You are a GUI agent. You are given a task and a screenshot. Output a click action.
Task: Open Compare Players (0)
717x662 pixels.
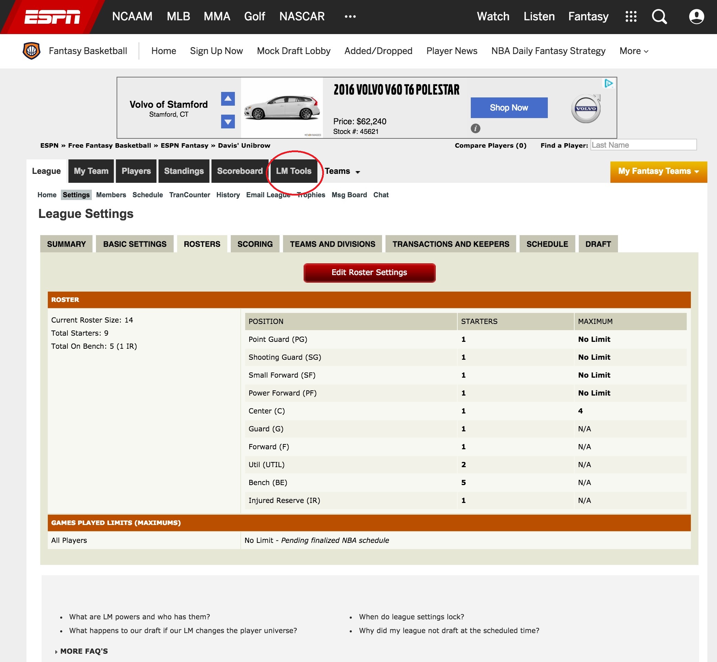point(490,145)
